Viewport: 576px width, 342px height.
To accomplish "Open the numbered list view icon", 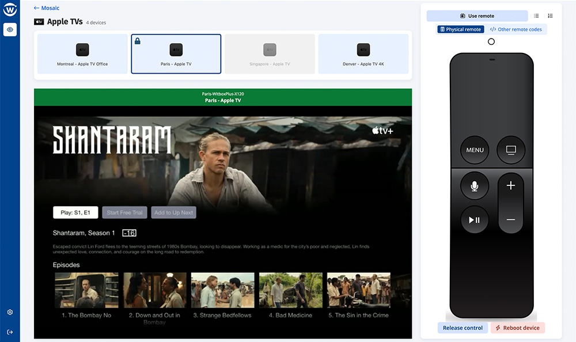I will pos(550,16).
